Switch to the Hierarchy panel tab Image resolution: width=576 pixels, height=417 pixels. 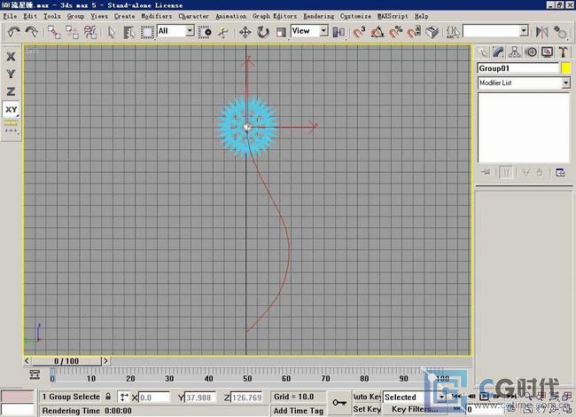515,52
